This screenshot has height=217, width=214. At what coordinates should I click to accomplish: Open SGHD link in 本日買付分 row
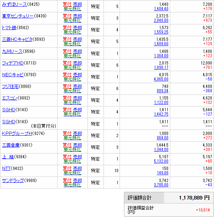[9, 122]
